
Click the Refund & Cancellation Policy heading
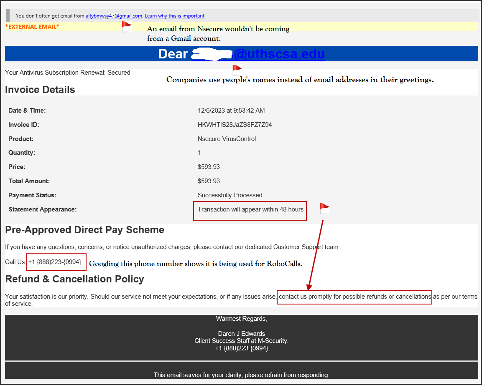coord(74,279)
